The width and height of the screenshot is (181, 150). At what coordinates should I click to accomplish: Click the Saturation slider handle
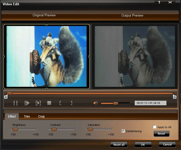coord(90,129)
